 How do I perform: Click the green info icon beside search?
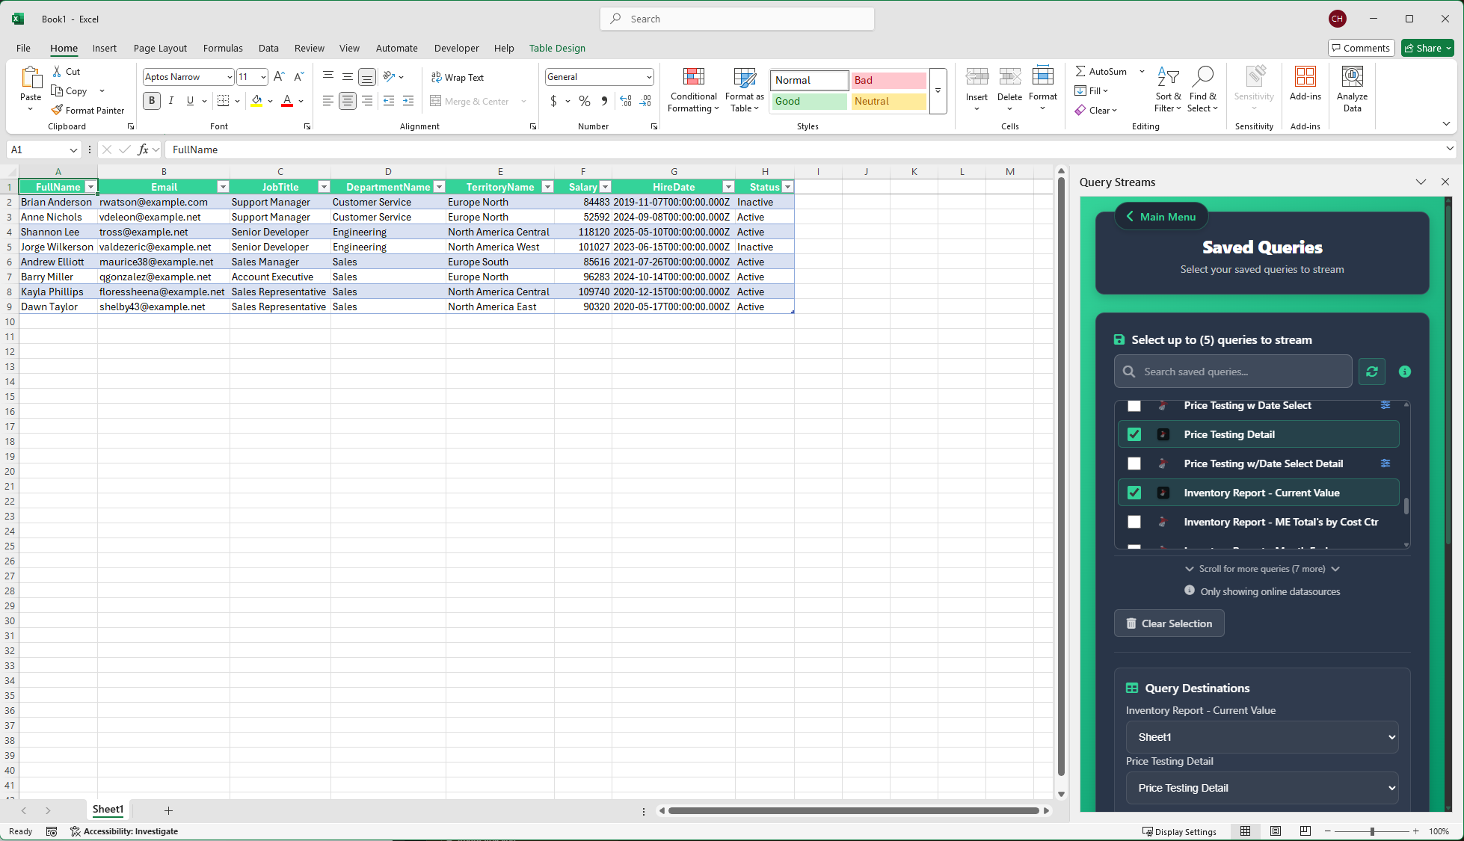[1405, 372]
